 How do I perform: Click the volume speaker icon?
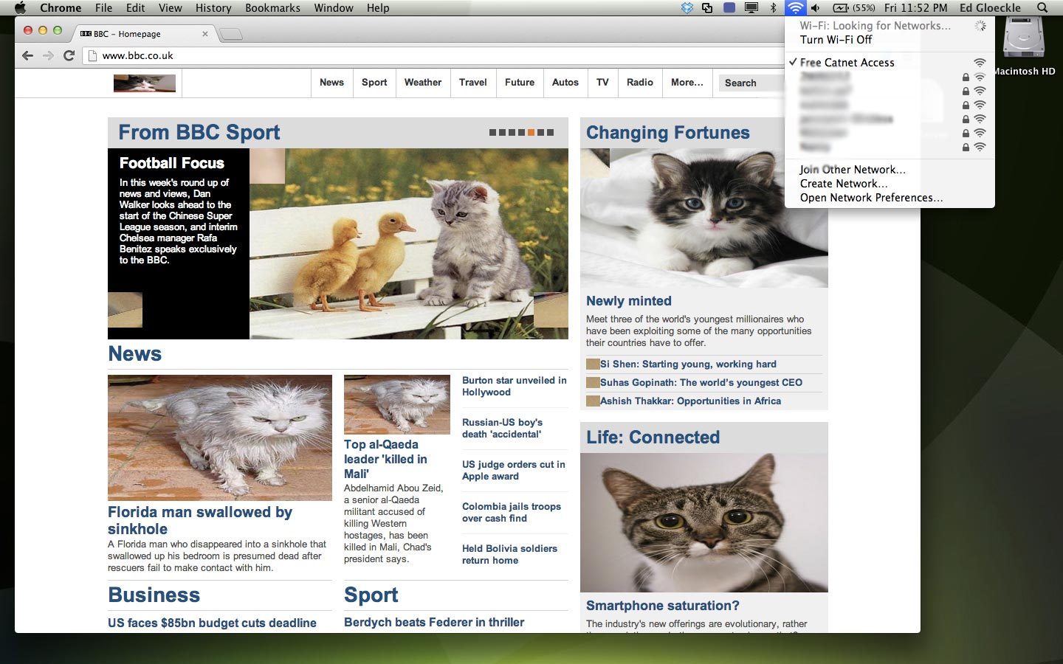(x=815, y=8)
